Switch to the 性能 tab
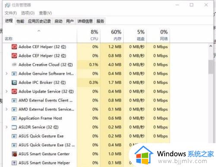This screenshot has width=216, height=167. pyautogui.click(x=20, y=21)
